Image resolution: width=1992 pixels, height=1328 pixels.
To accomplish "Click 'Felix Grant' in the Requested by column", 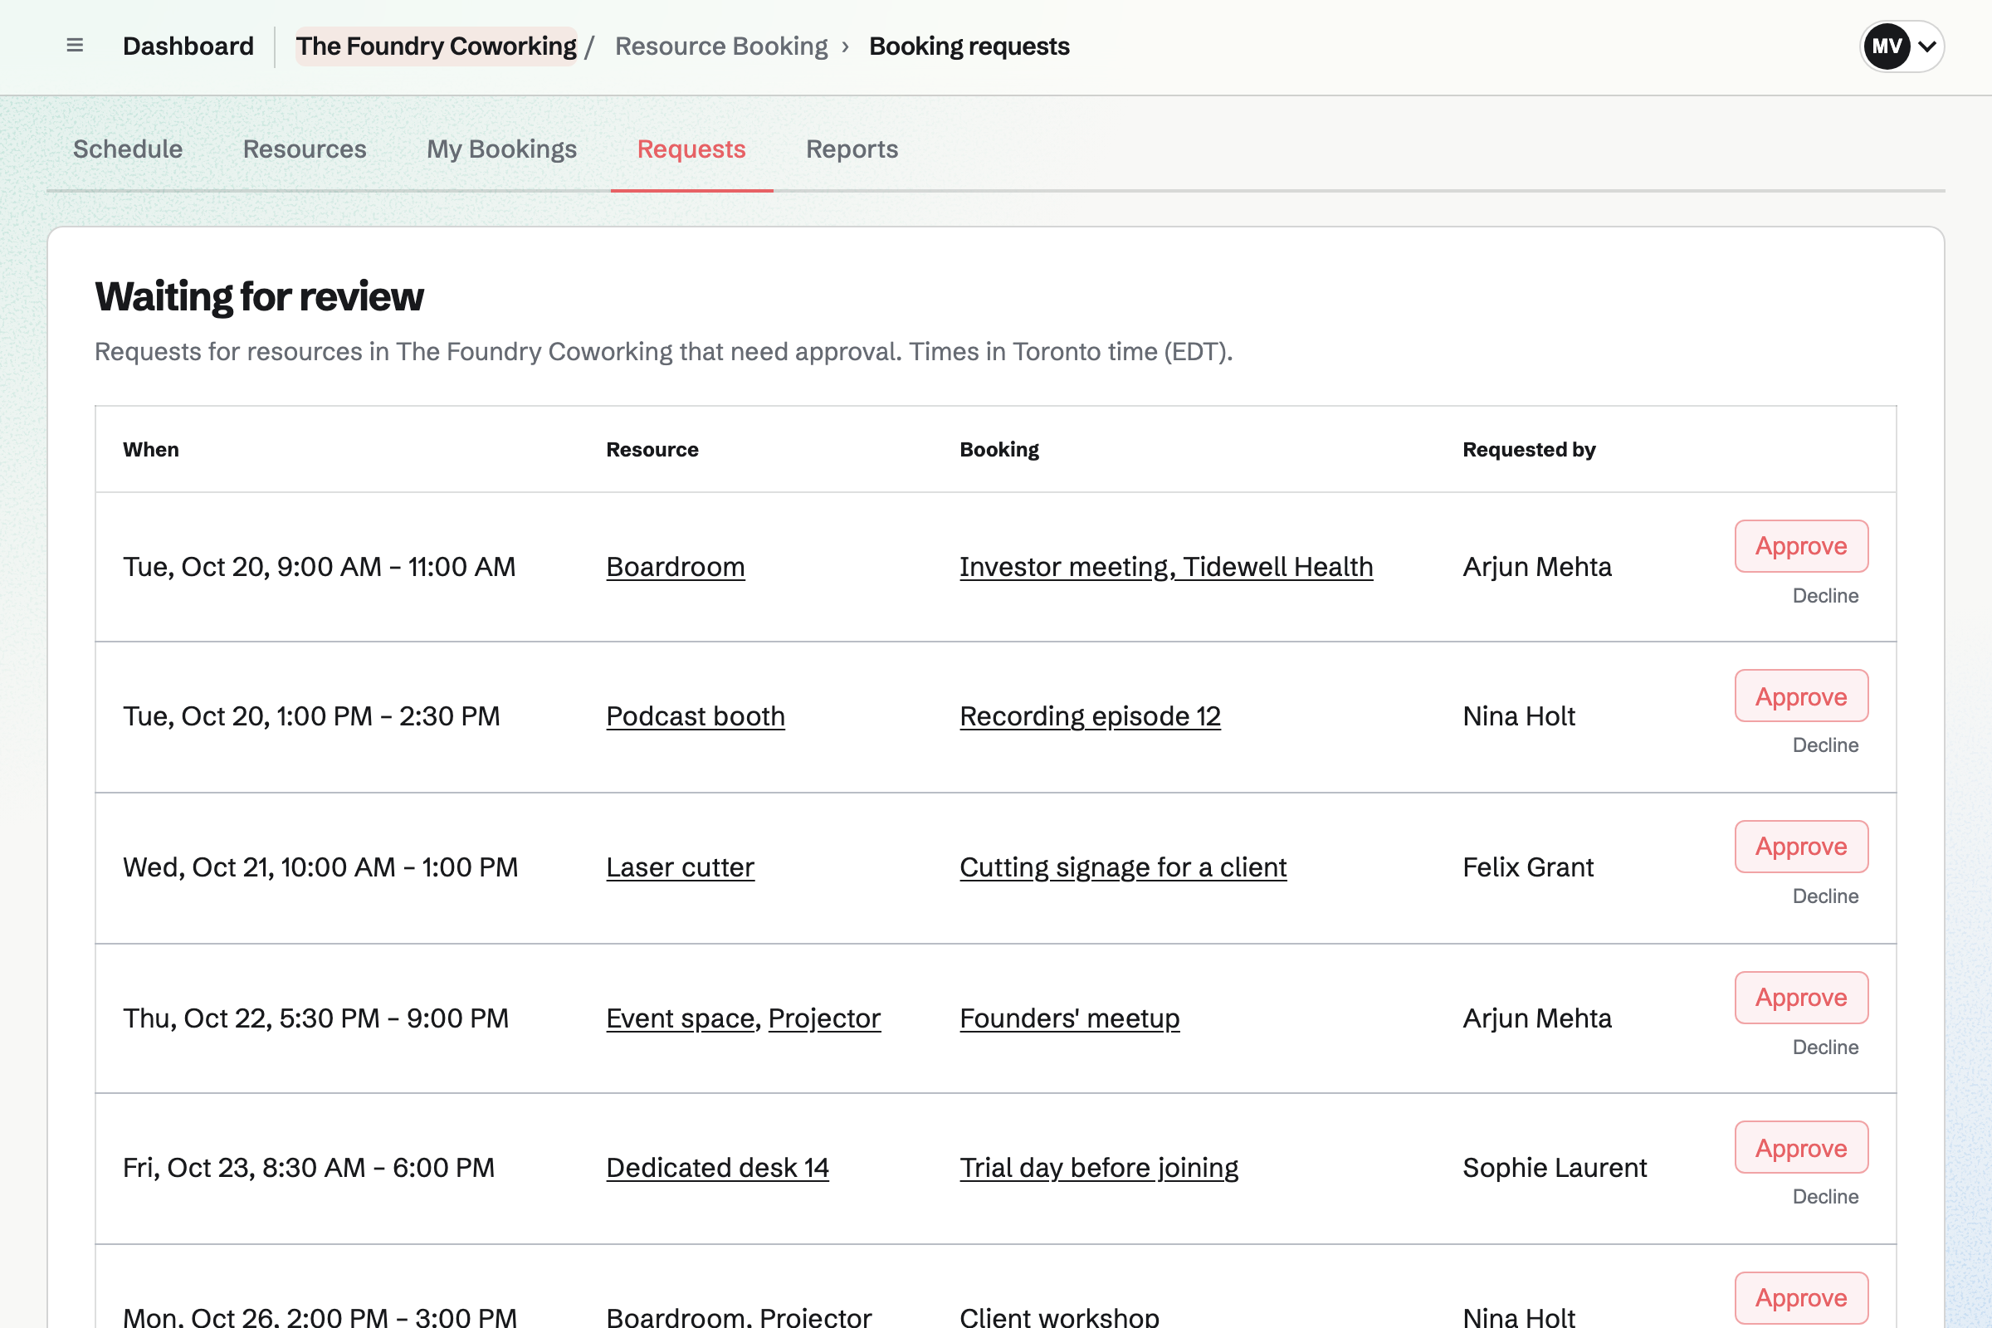I will tap(1528, 867).
